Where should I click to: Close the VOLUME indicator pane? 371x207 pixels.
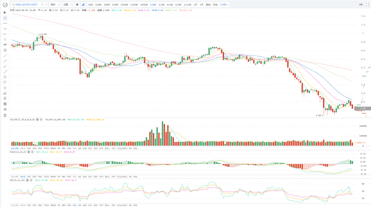coord(41,120)
